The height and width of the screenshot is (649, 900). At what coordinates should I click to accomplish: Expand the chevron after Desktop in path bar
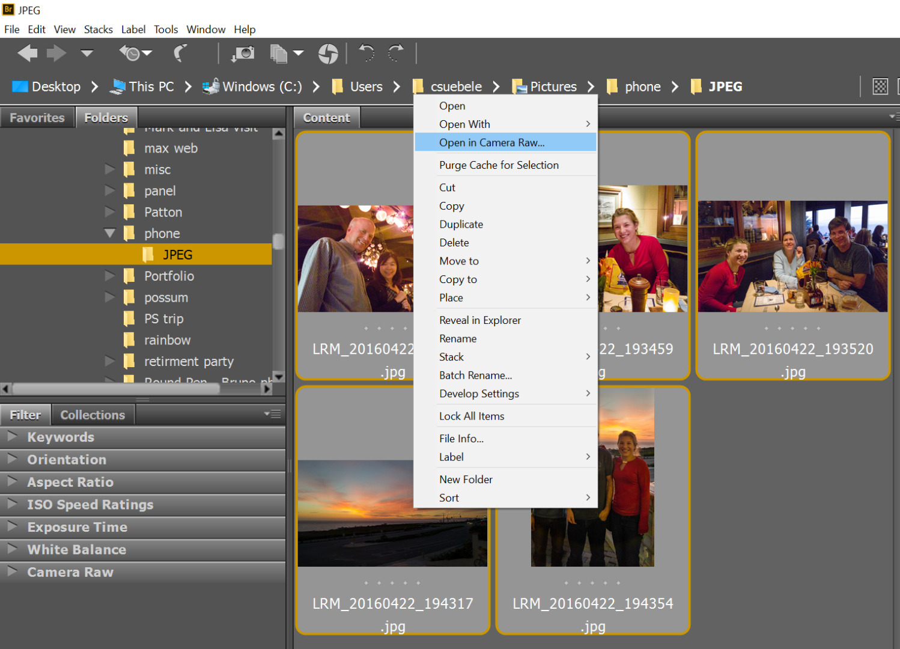click(x=94, y=87)
